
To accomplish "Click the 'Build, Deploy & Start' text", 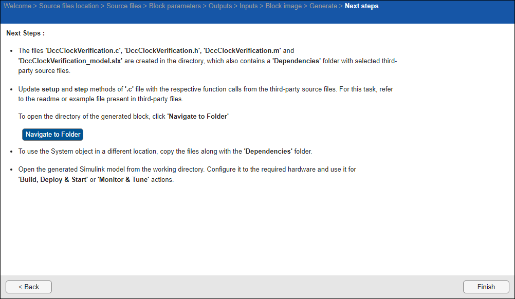I will (x=53, y=179).
